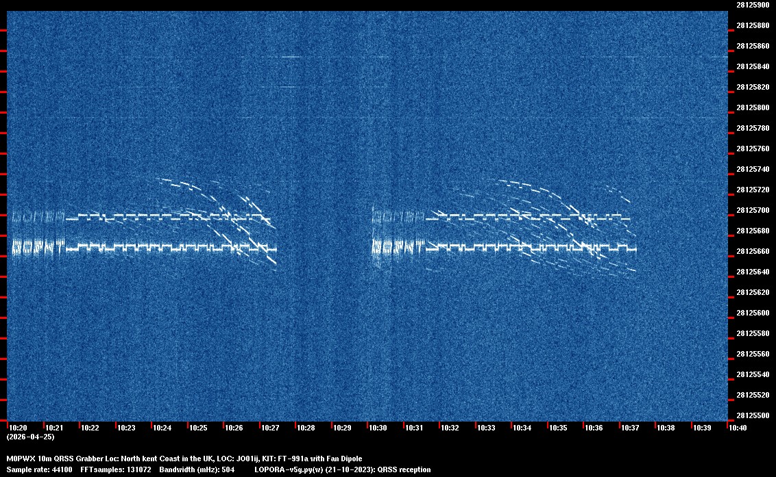The width and height of the screenshot is (776, 477).
Task: Click the red tick mark beside 28125700
Action: (3, 215)
